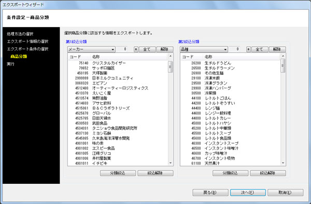Click 絞込解除 under the maker list
The height and width of the screenshot is (204, 311).
[155, 173]
